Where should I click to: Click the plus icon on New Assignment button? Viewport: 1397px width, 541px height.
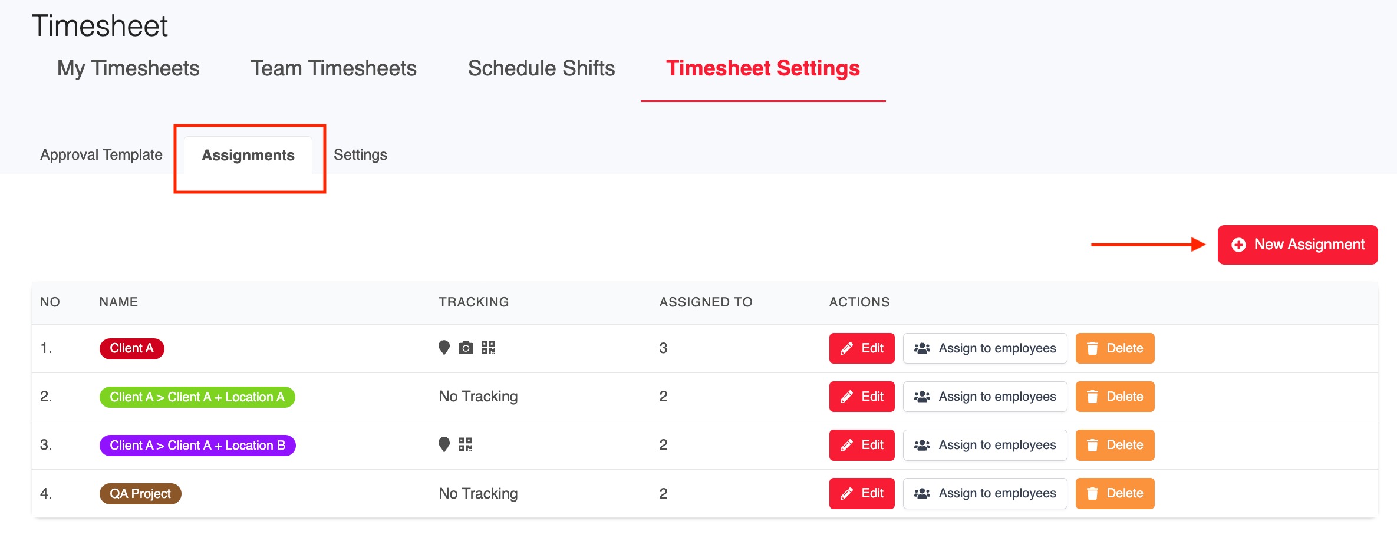tap(1238, 245)
